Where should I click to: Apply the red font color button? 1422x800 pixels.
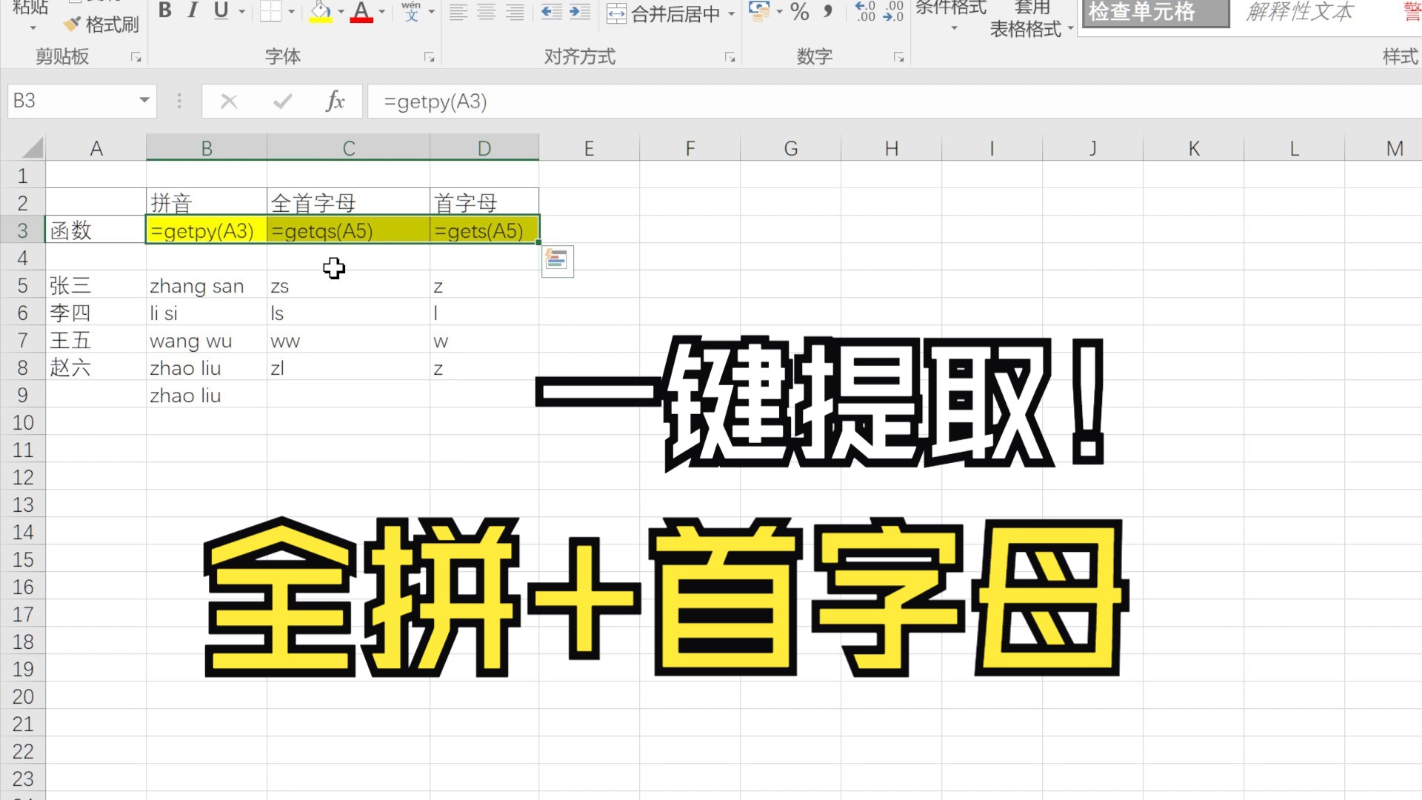tap(361, 11)
